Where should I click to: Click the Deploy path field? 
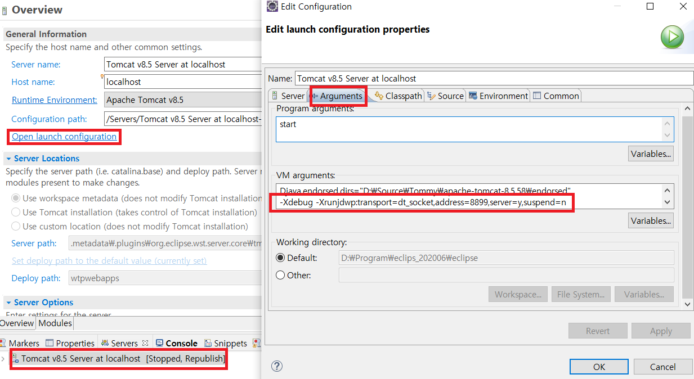[165, 278]
